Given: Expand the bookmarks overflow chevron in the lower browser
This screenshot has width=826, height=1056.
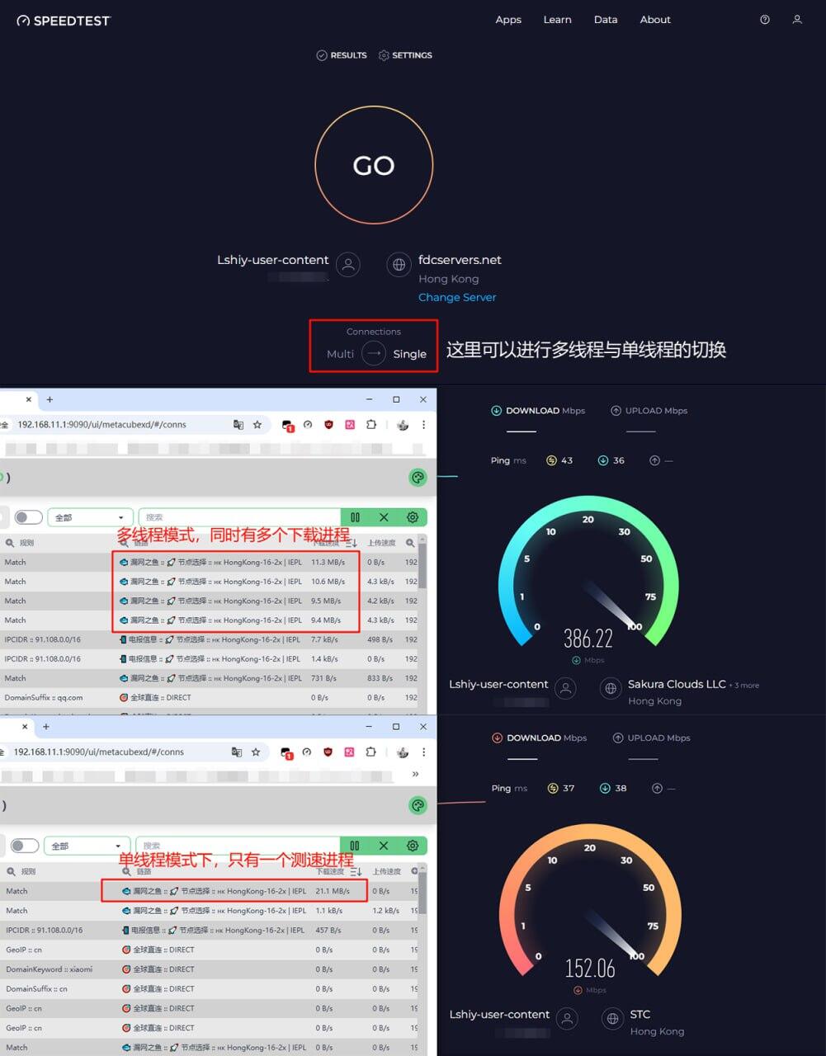Looking at the screenshot, I should [415, 774].
